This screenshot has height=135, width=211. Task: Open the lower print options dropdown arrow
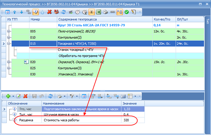click(x=65, y=96)
